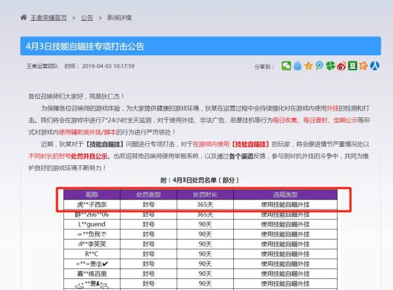Click the red text 定期公示
The image size is (393, 290).
pos(345,120)
